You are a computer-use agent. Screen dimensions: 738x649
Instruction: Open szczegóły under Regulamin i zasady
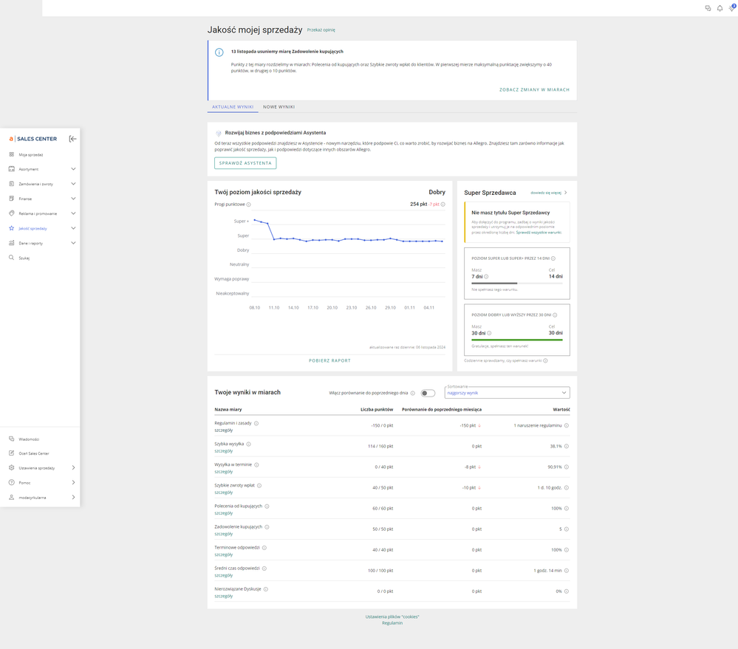pos(224,430)
